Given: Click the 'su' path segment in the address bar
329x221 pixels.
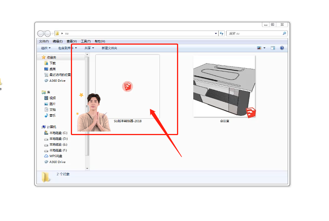Looking at the screenshot, I should point(67,34).
